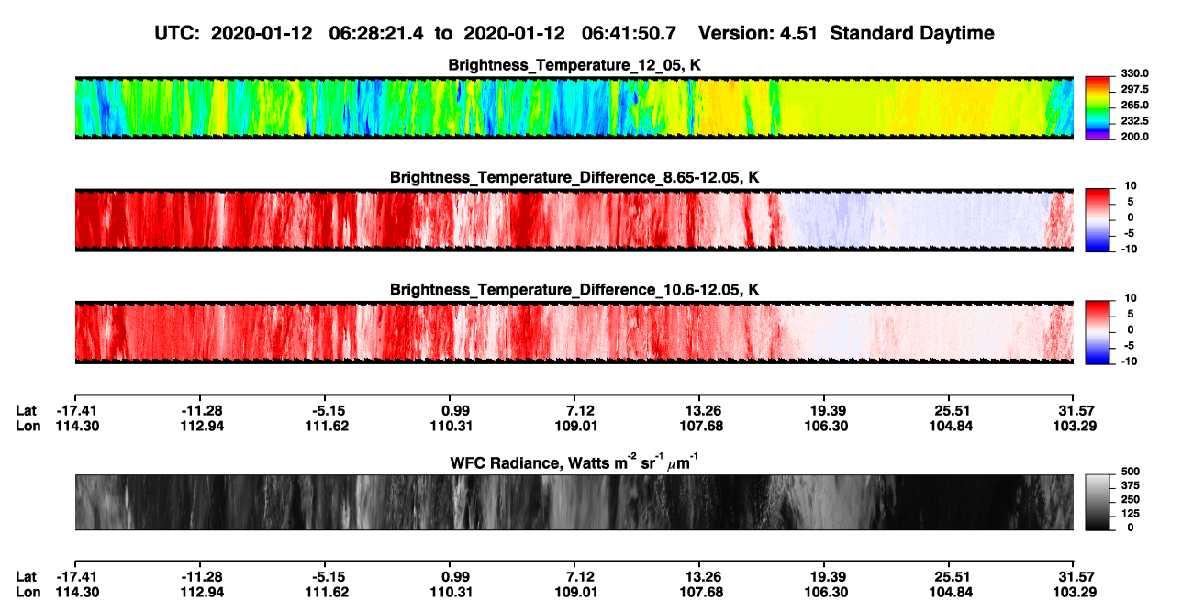The height and width of the screenshot is (612, 1193).
Task: Click the Lat row label under the 10.6-12.05 panel
Action: pyautogui.click(x=27, y=409)
